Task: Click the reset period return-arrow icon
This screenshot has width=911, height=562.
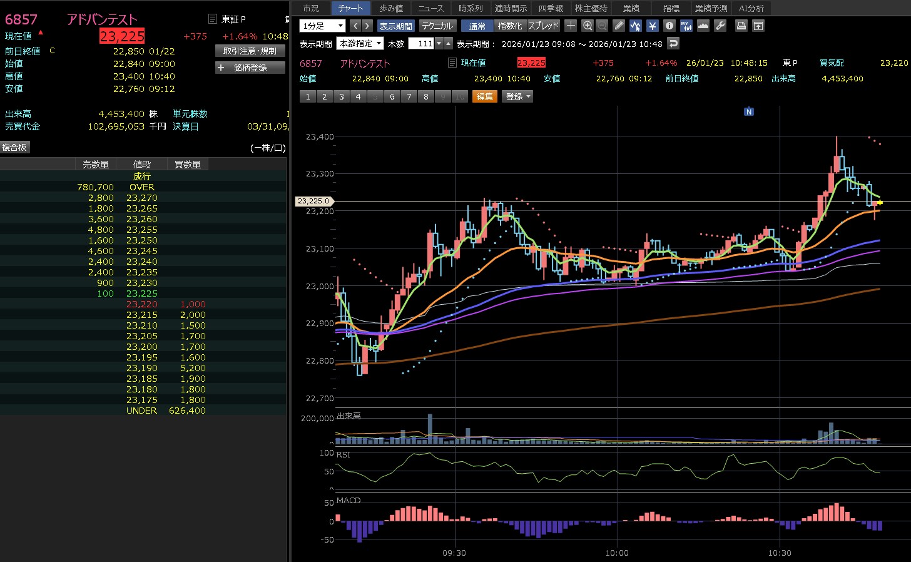Action: [x=673, y=43]
